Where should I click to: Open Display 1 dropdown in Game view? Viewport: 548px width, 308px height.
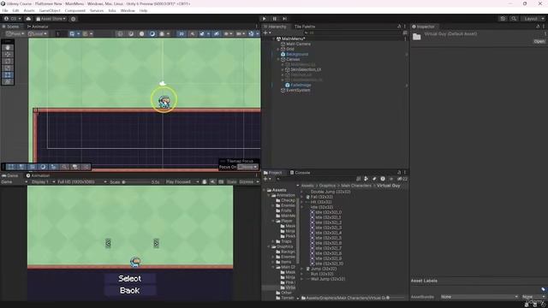[43, 182]
